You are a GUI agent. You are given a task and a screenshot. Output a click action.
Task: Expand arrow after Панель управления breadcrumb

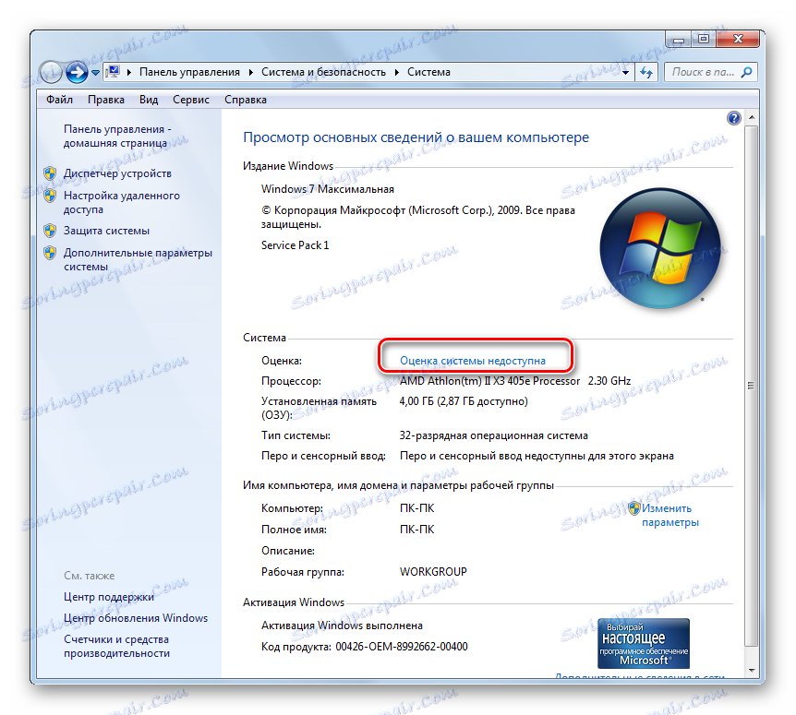click(251, 72)
